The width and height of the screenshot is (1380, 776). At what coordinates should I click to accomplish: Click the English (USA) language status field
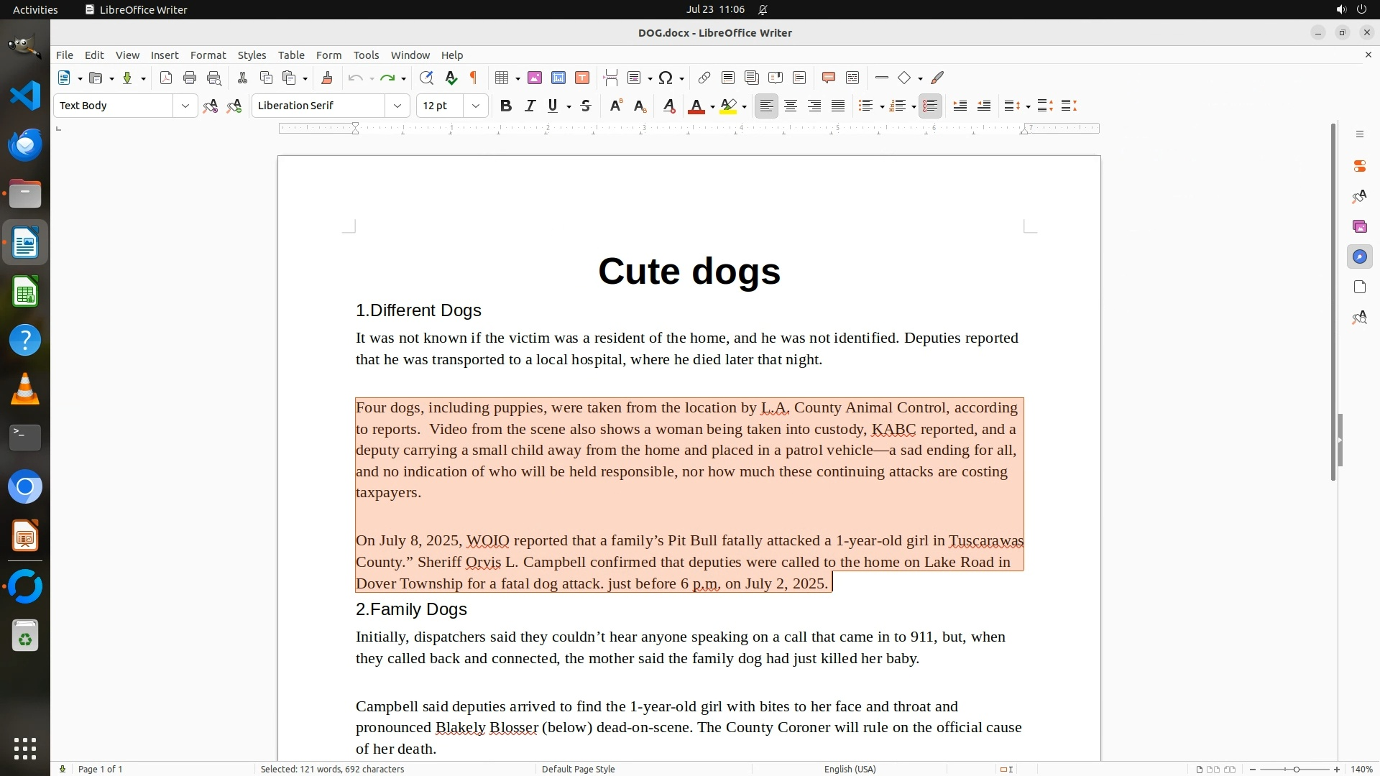click(x=850, y=769)
